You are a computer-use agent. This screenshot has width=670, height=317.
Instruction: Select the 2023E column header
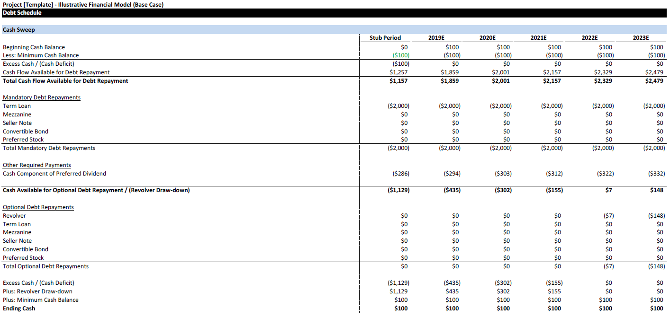pos(641,38)
